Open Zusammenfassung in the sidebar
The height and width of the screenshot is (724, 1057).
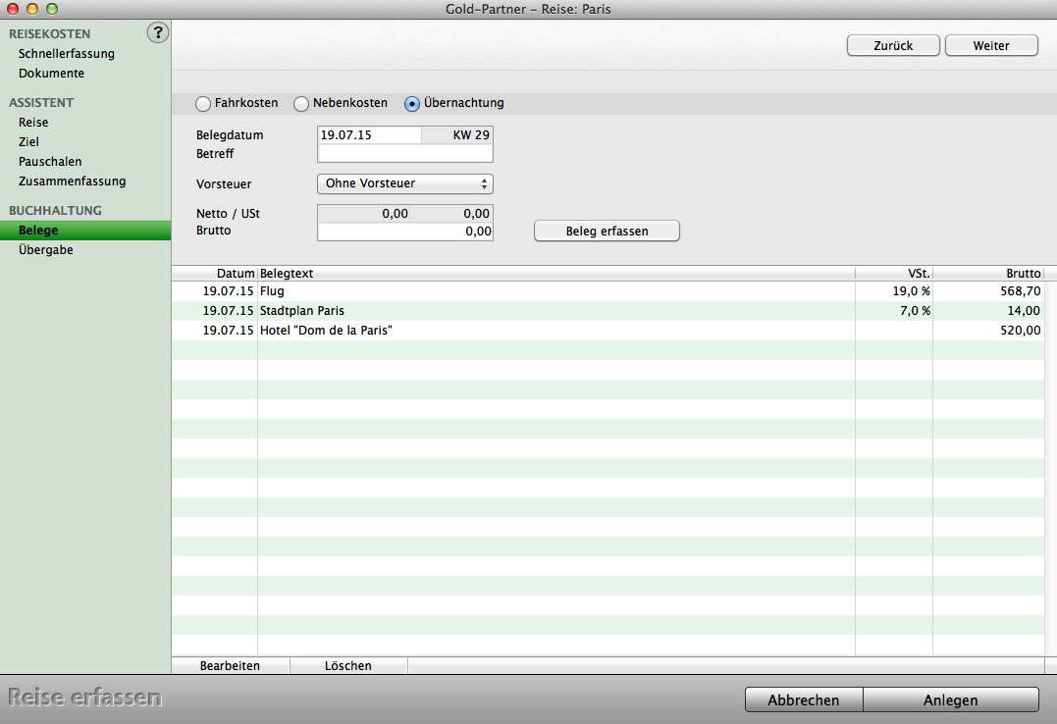(72, 181)
